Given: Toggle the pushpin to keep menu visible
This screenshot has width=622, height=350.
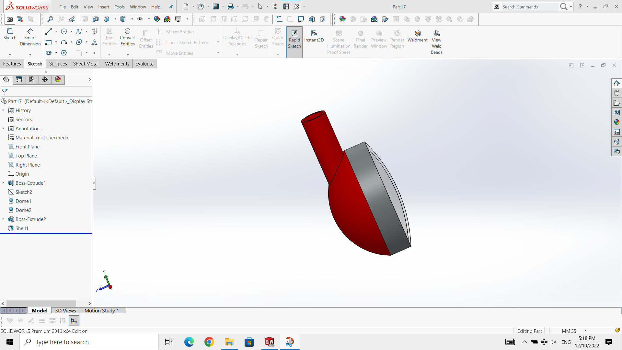Looking at the screenshot, I should [171, 6].
